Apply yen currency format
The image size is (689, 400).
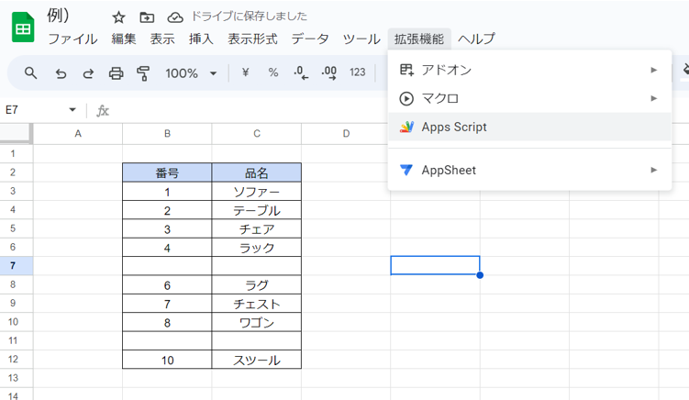point(246,72)
